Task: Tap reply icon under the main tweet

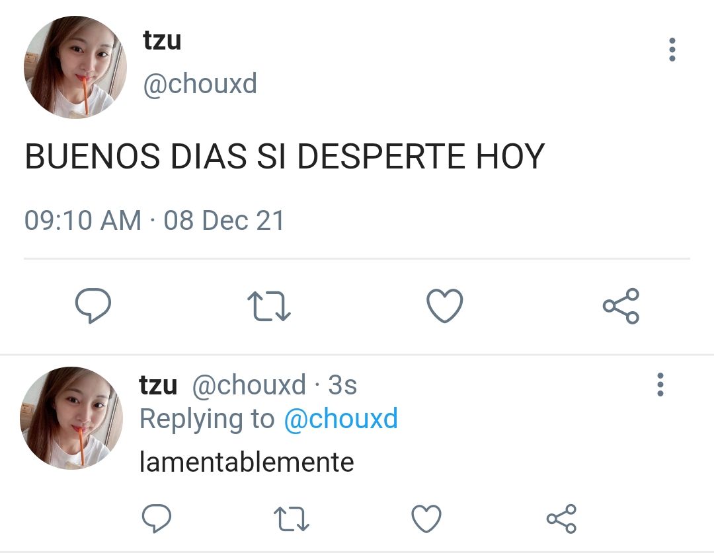Action: click(93, 305)
